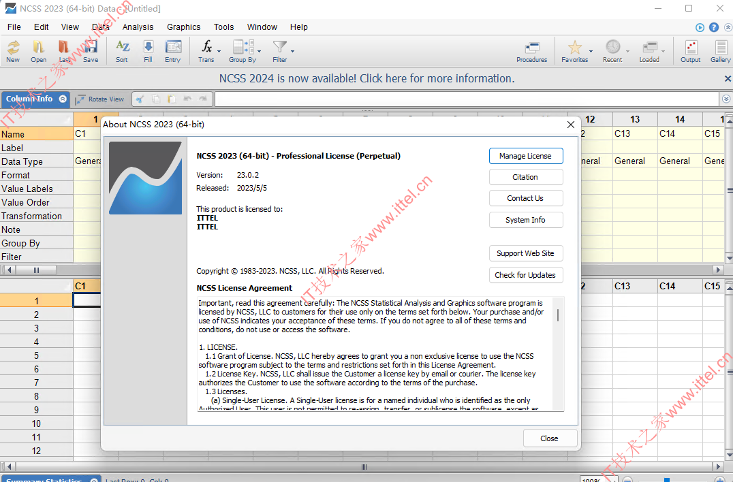Open the Help menu
733x482 pixels.
(x=298, y=27)
